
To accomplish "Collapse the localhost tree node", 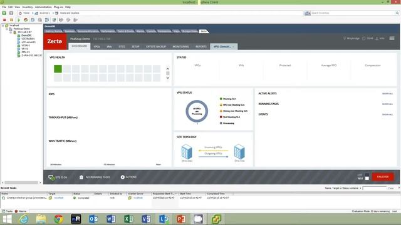I will 3,26.
